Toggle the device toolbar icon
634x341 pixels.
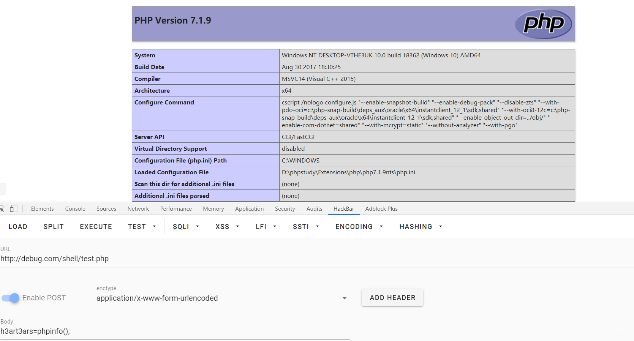point(14,208)
